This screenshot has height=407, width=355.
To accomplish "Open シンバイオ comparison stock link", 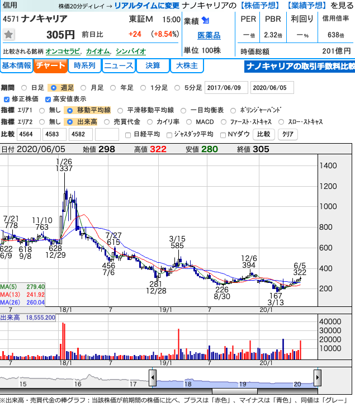I will 131,51.
